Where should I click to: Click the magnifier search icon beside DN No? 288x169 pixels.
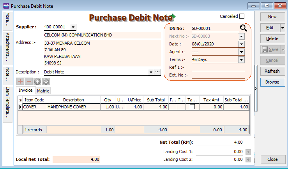244,28
